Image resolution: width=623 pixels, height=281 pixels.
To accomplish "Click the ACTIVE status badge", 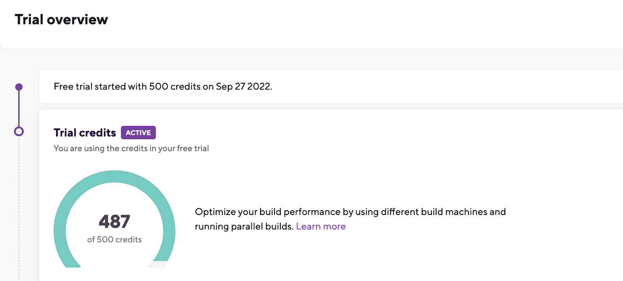I will (x=138, y=133).
